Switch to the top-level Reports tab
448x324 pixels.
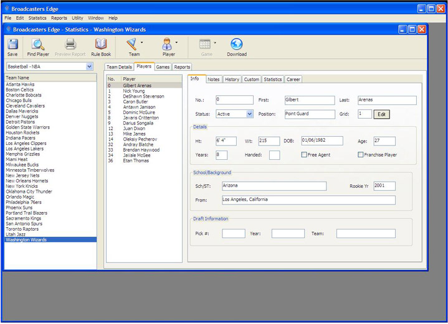pyautogui.click(x=182, y=67)
